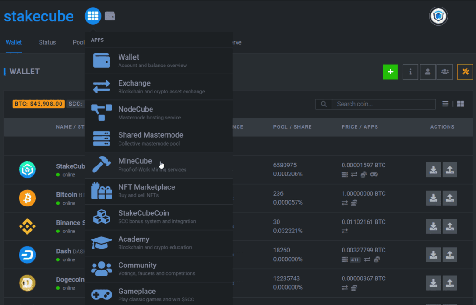
Task: Open the wallet icon in header
Action: point(110,16)
